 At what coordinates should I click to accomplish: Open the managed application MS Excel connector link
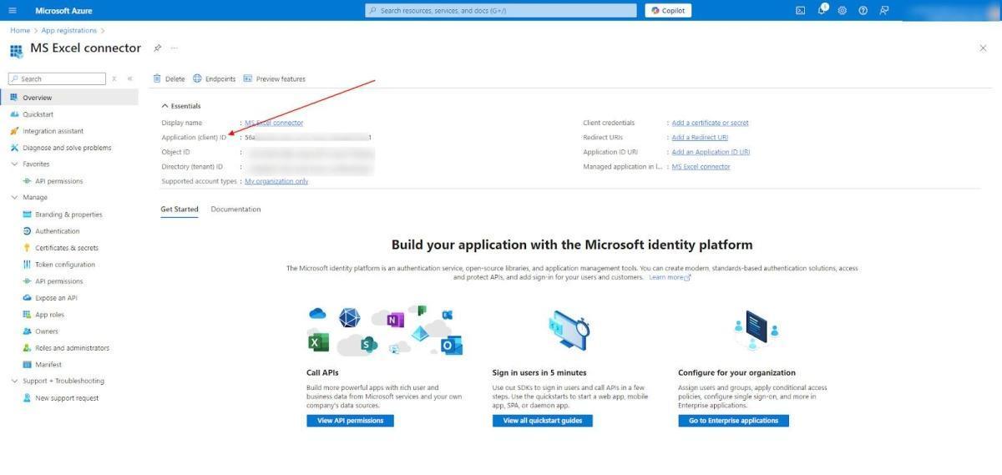point(701,167)
